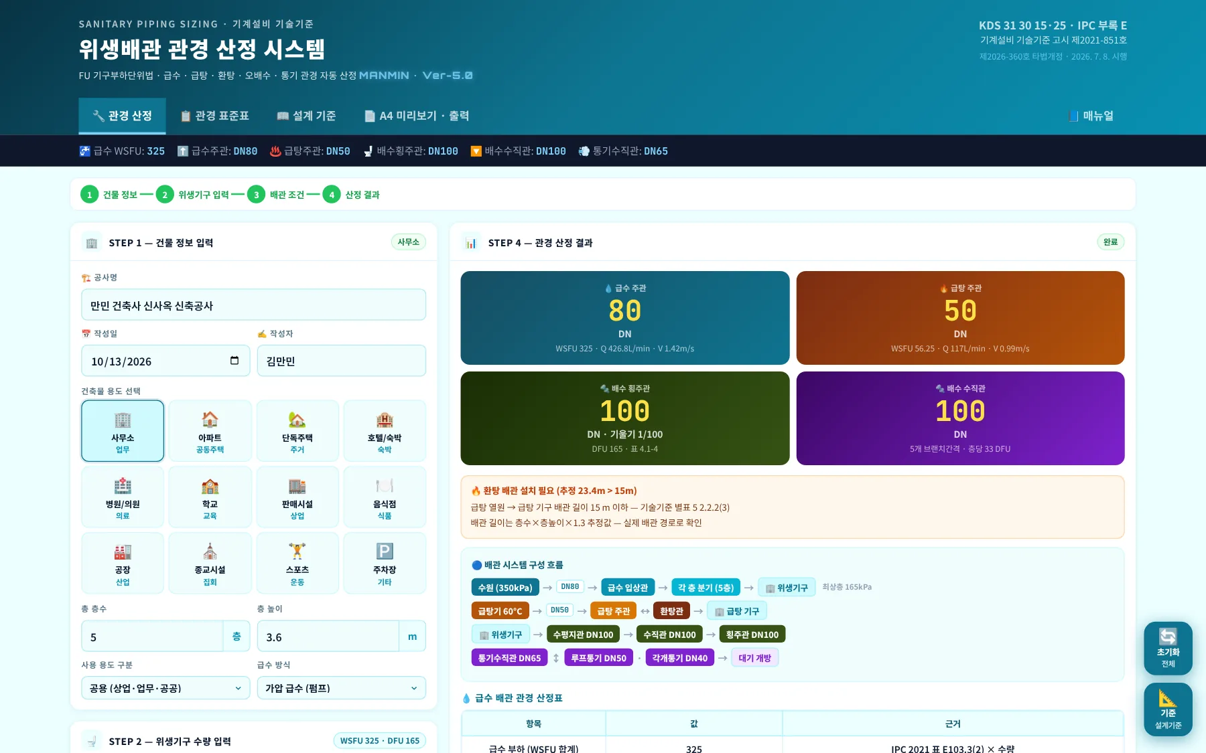The width and height of the screenshot is (1206, 753).
Task: Click the 급탕 주관 DN 50 card
Action: coord(960,318)
